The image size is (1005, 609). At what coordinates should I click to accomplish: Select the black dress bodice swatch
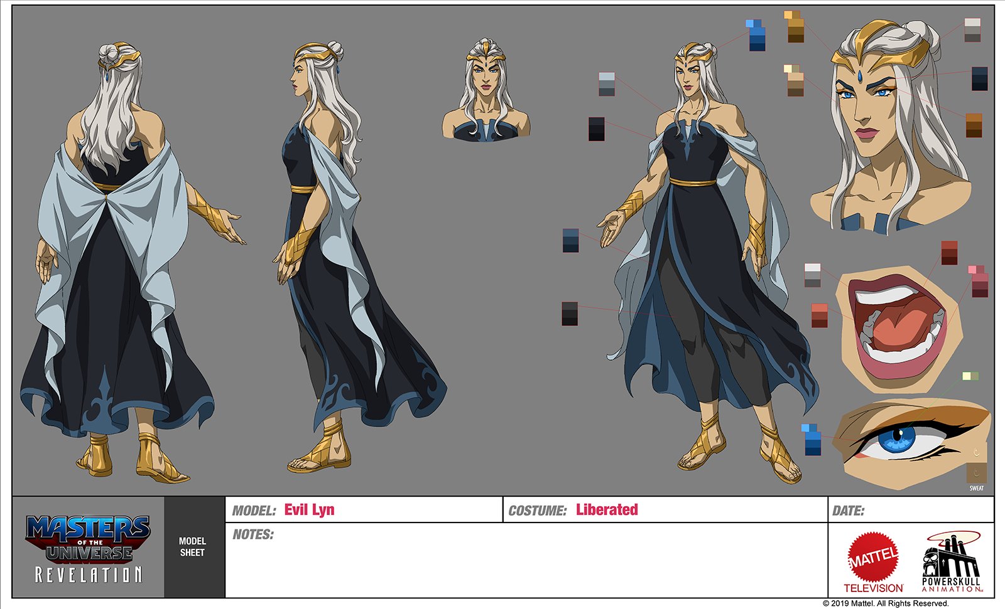[597, 129]
